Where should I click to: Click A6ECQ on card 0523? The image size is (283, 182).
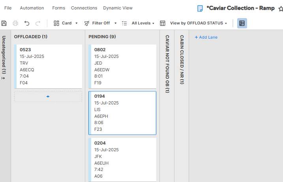(x=27, y=70)
